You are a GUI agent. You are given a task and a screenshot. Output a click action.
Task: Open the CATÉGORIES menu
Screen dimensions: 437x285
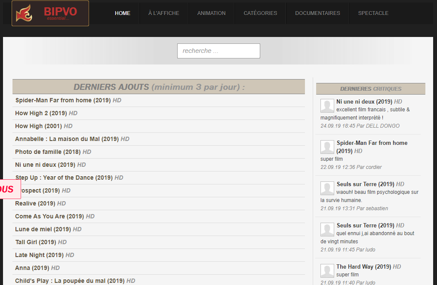coord(260,13)
